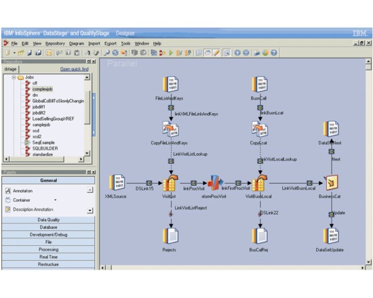Select the CopyFileListAndKeys stage icon
Screen dimensions: 373x298
pos(171,129)
